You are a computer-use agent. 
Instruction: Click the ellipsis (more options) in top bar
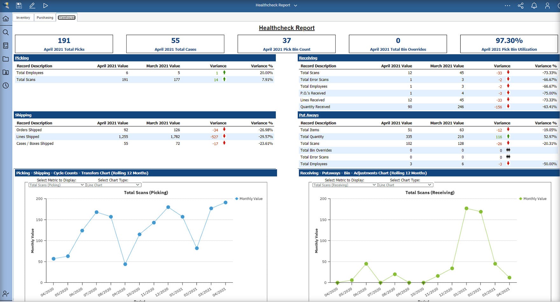coord(507,5)
